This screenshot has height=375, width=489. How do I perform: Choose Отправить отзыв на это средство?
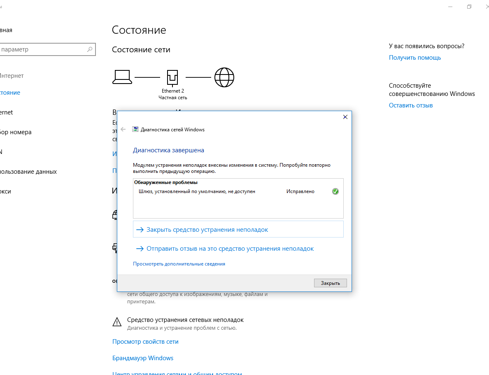tap(230, 249)
